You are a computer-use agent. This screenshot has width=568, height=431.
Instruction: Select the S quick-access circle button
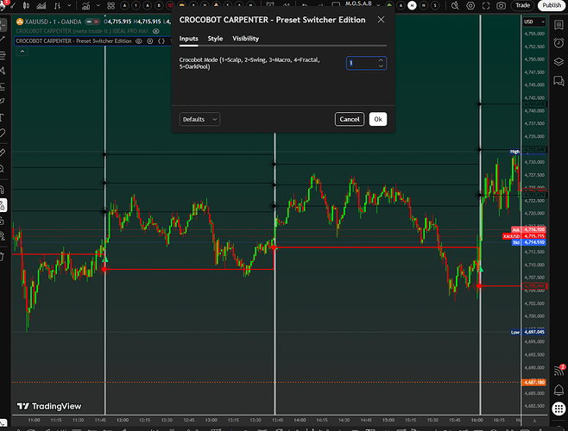435,5
